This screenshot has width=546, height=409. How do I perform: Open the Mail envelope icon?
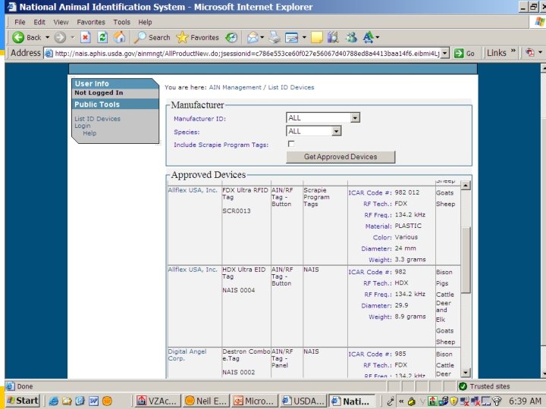point(253,38)
